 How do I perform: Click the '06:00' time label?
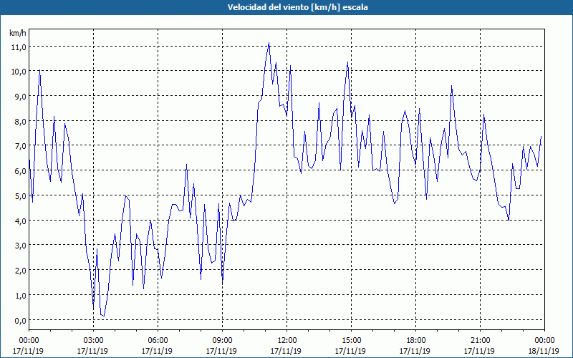[158, 341]
